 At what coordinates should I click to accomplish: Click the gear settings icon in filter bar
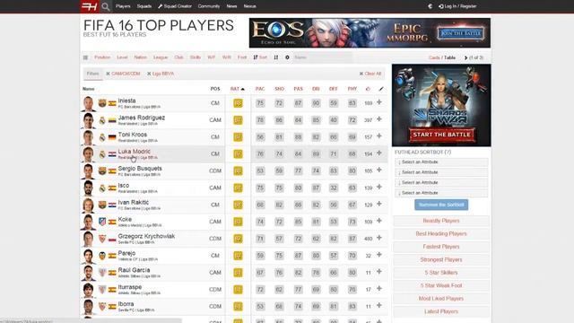click(x=287, y=57)
